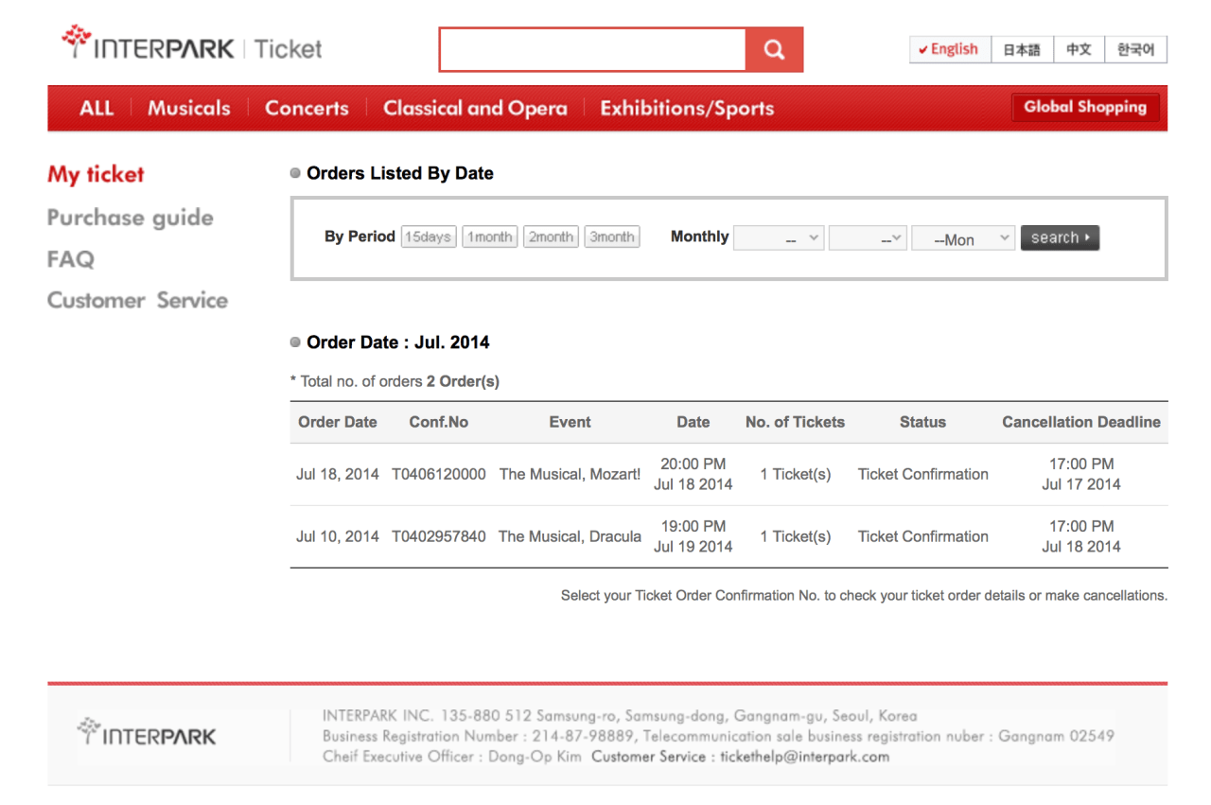Select the 15days period filter
The height and width of the screenshot is (805, 1211).
[x=428, y=236]
